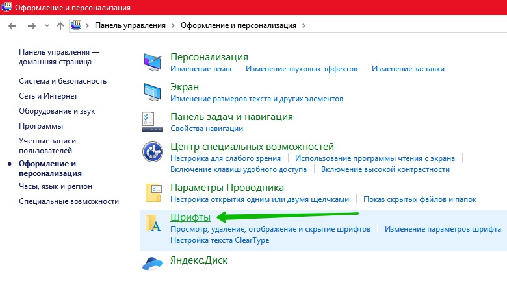Click the window title bar app icon
Screen dimensions: 507x283
tap(6, 6)
